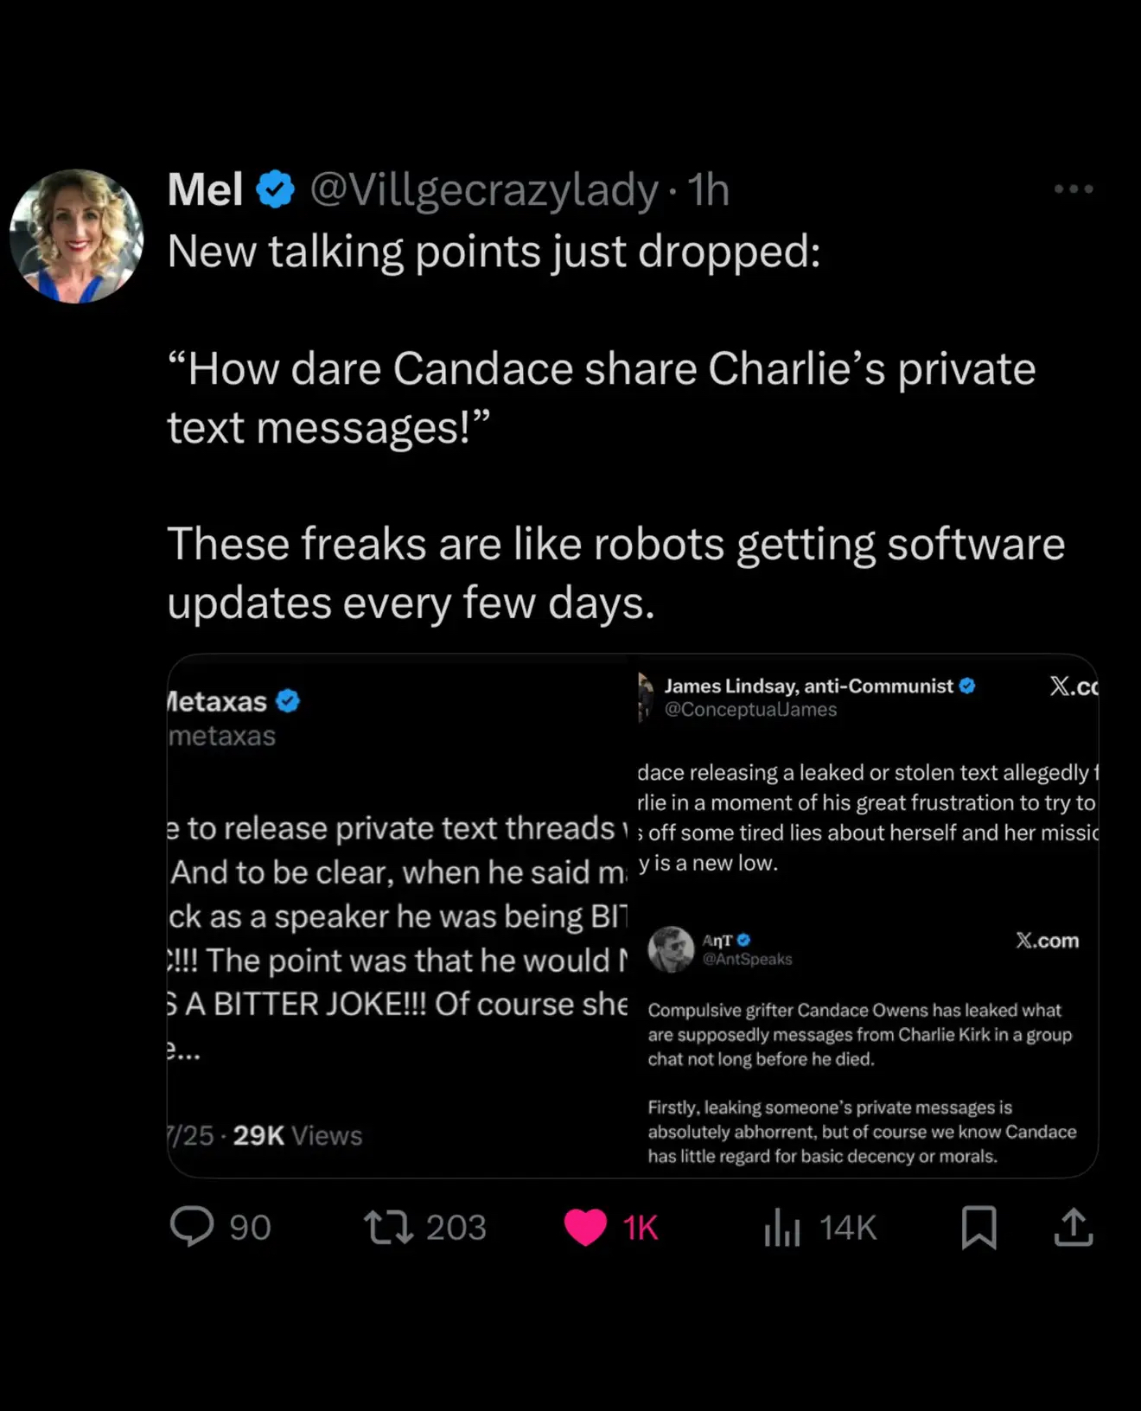Click the AnT avatar in the embedded image
This screenshot has height=1411, width=1141.
[x=671, y=948]
